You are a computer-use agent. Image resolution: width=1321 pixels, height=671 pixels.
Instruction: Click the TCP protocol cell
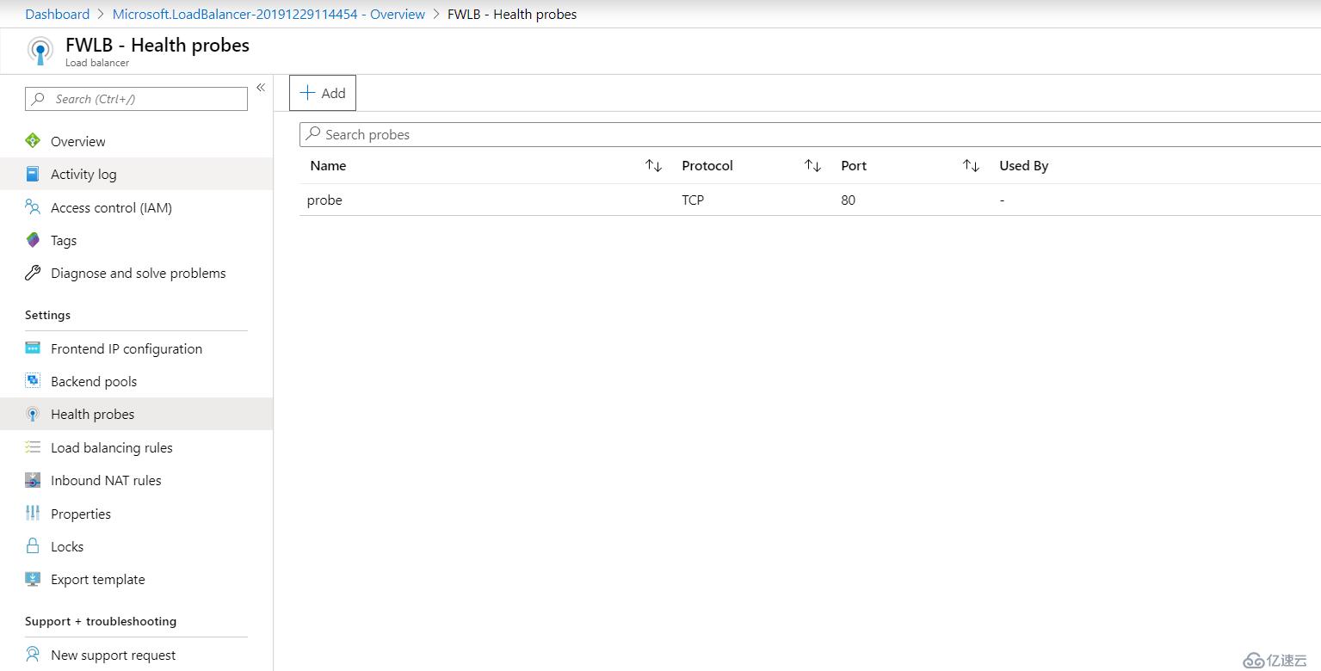tap(693, 200)
